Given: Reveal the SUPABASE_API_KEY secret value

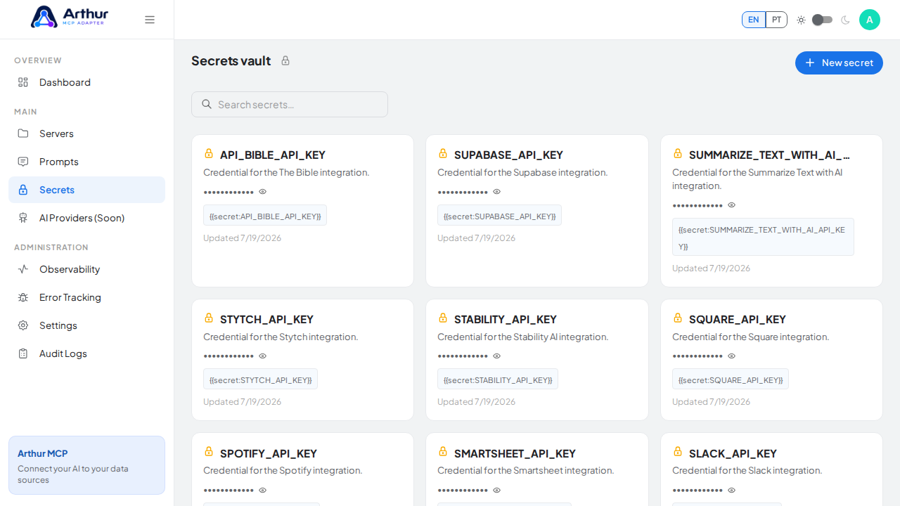Looking at the screenshot, I should [x=497, y=192].
